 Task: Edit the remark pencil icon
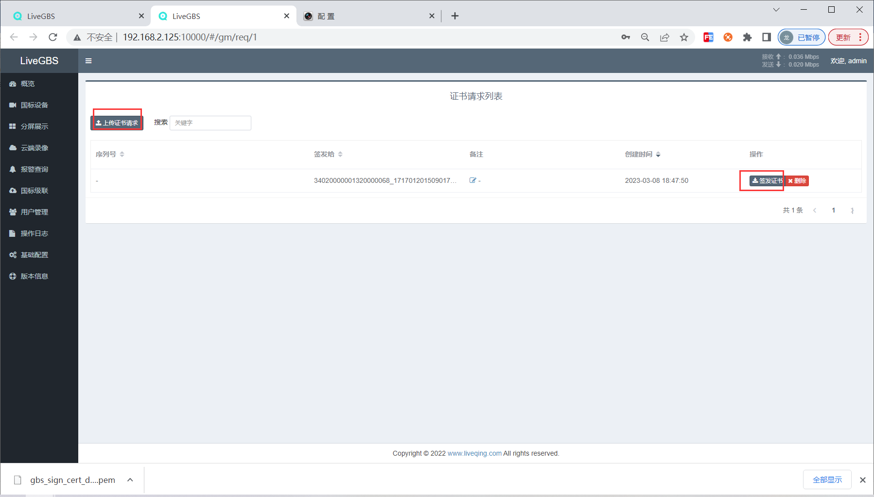[x=472, y=180]
